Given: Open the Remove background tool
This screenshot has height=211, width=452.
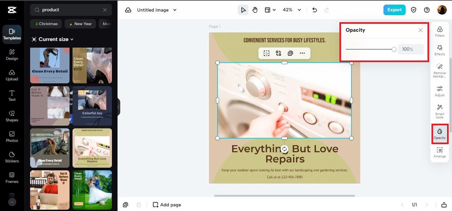Looking at the screenshot, I should pos(440,71).
